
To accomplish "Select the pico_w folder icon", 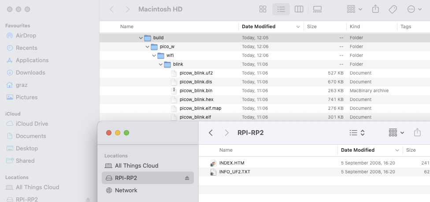I will 154,46.
